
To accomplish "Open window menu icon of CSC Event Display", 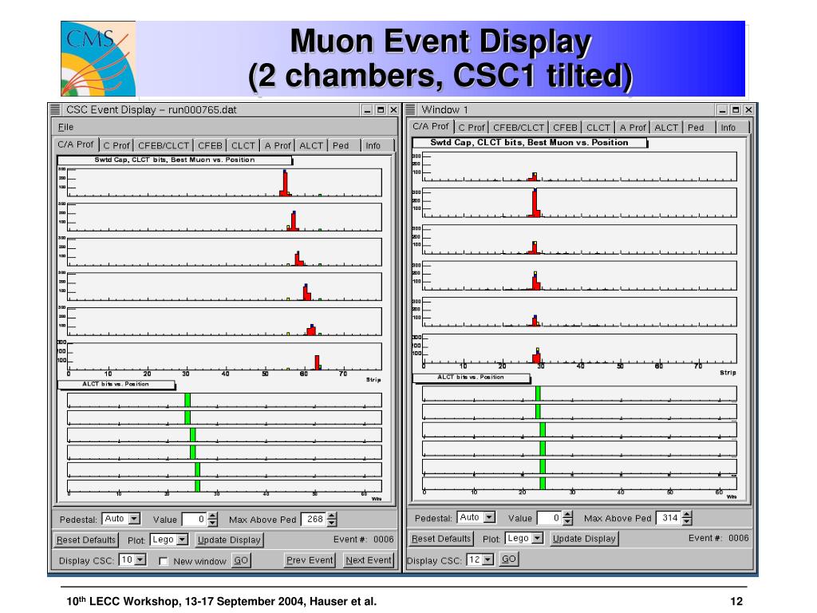I will pyautogui.click(x=55, y=110).
